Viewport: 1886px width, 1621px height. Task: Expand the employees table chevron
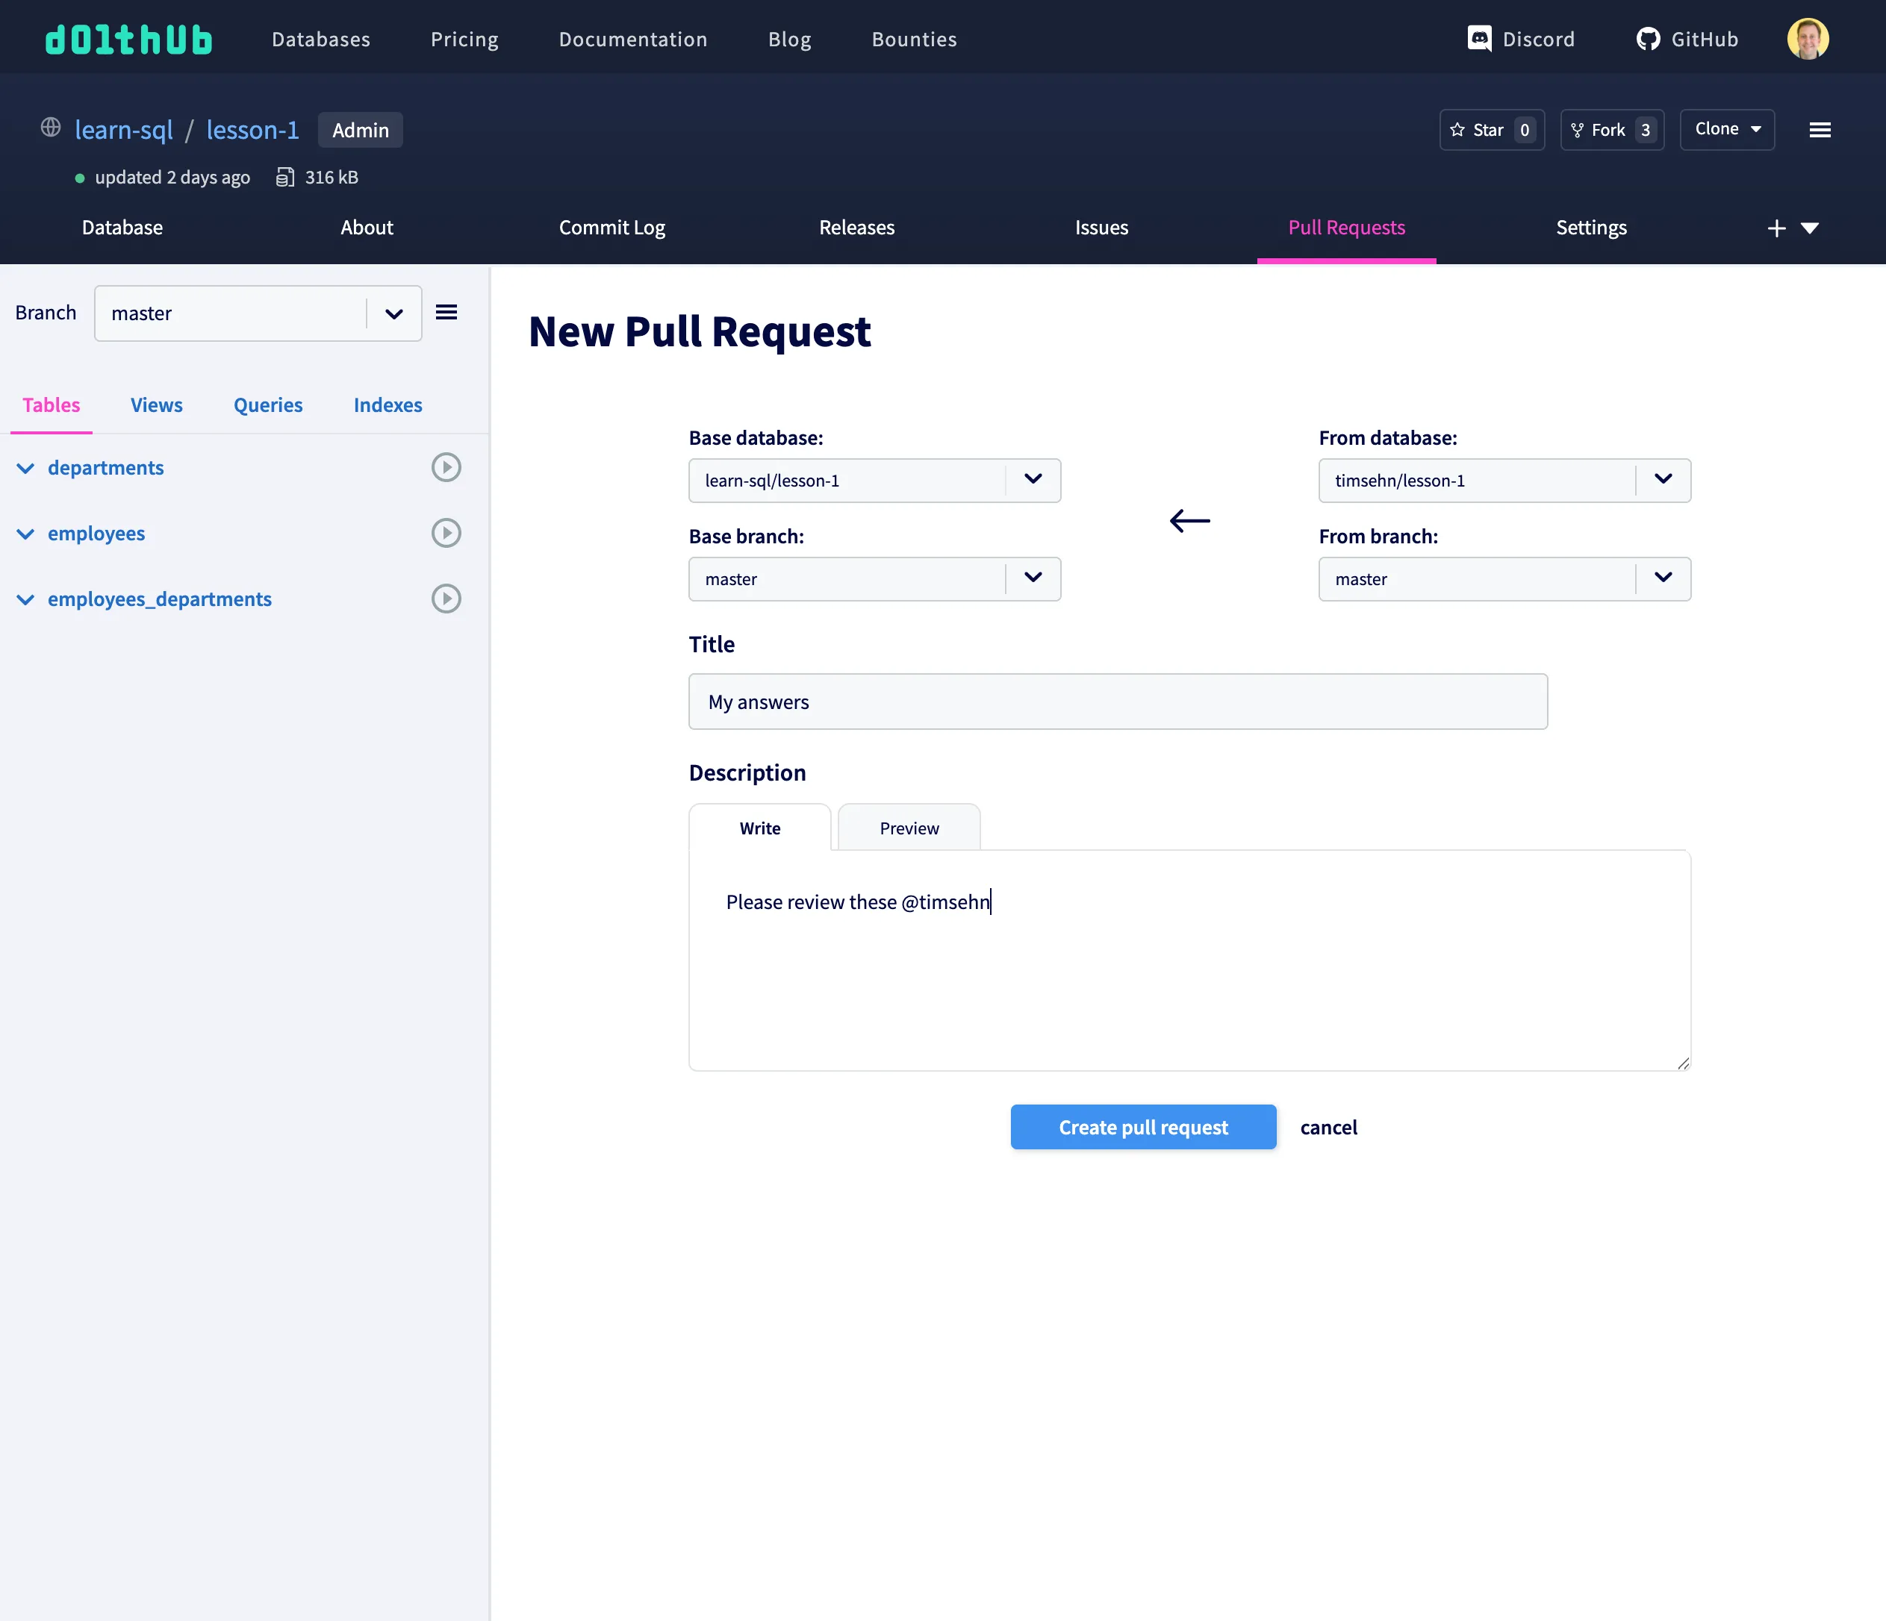tap(25, 534)
